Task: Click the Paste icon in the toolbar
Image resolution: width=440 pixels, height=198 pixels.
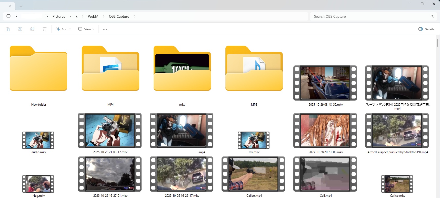Action: [x=8, y=29]
